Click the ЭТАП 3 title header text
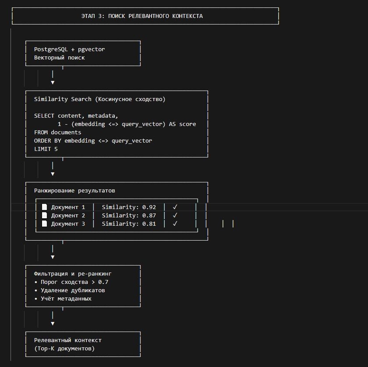The height and width of the screenshot is (367, 368). (142, 16)
